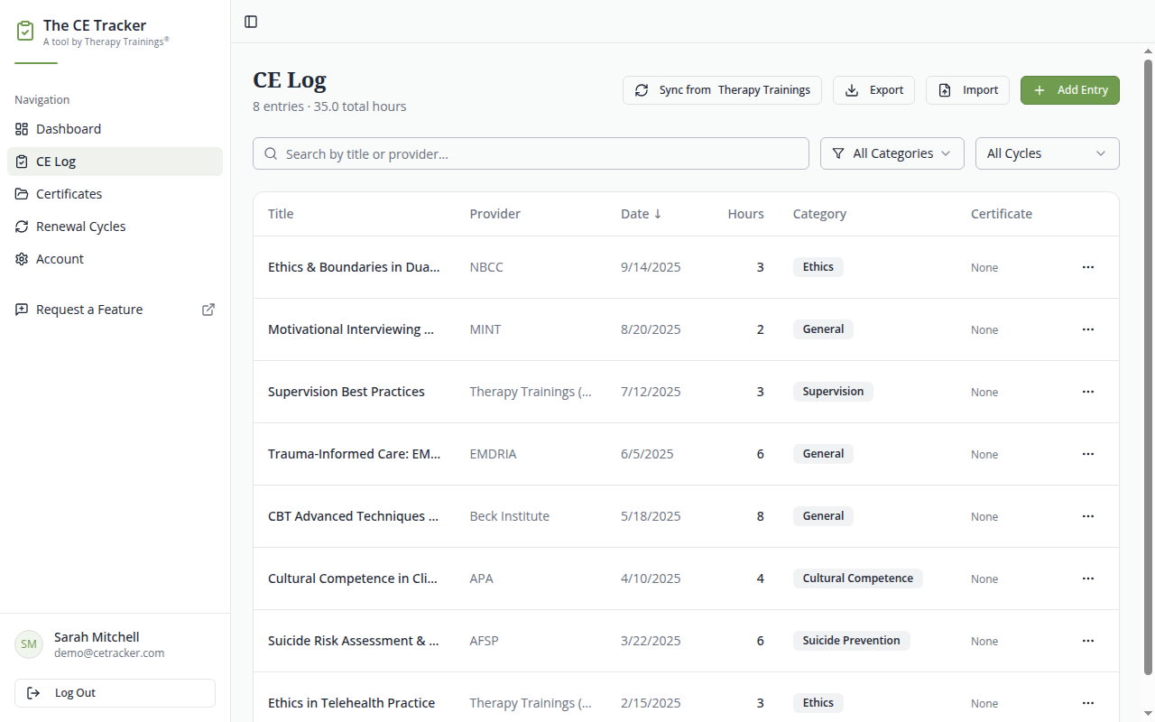
Task: Toggle the sidebar panel icon
Action: pos(251,22)
